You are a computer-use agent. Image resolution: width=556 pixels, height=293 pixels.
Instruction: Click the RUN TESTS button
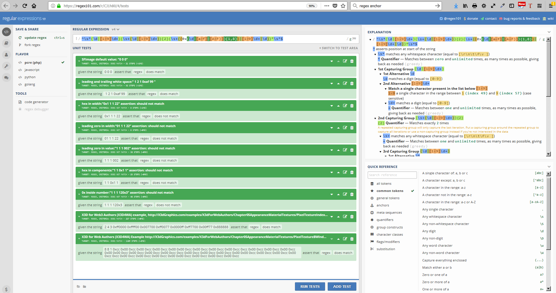[x=310, y=286]
